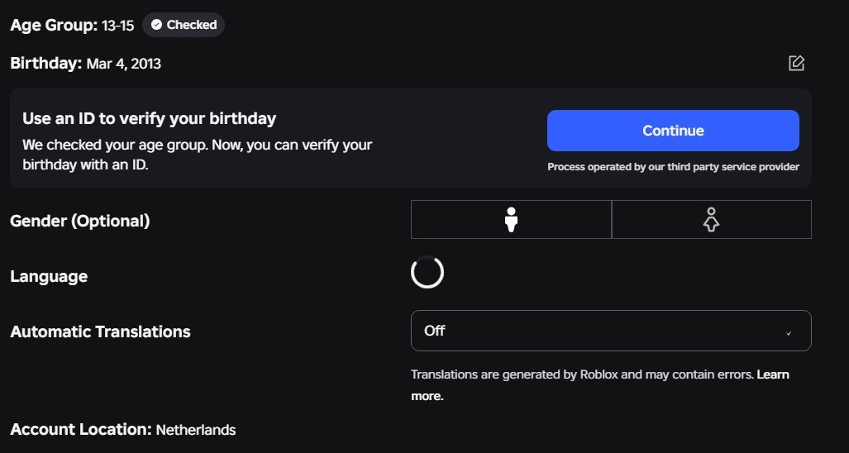Click the Language setting label
The width and height of the screenshot is (849, 453).
(49, 276)
